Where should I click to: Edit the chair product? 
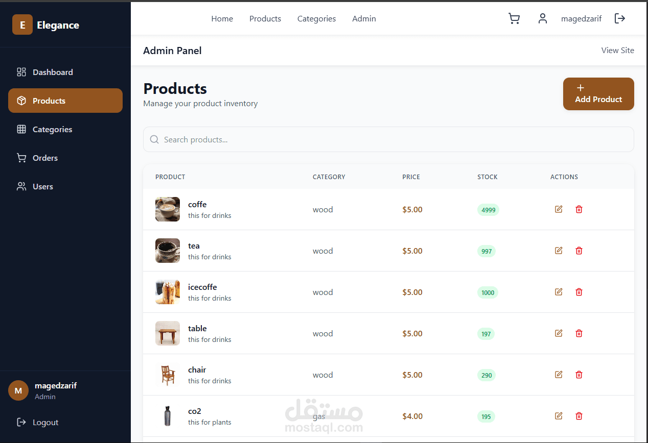point(559,375)
